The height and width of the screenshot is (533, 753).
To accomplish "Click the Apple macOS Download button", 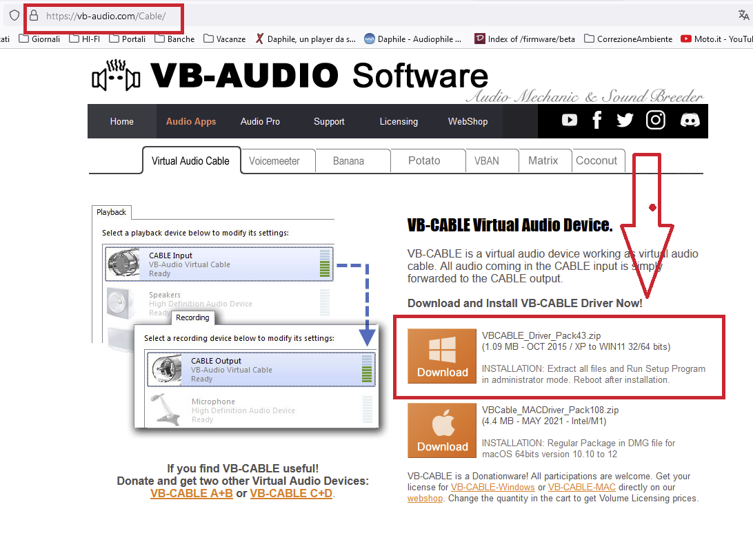I will pyautogui.click(x=442, y=430).
